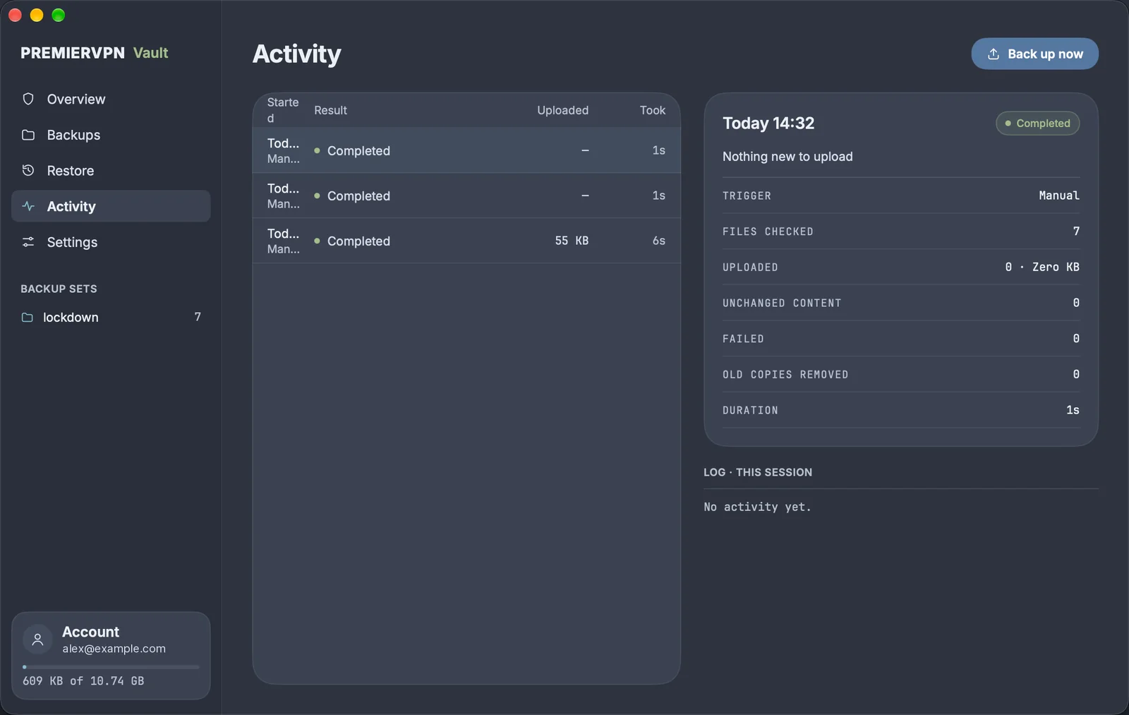Open the Restore section
The width and height of the screenshot is (1129, 715).
(x=111, y=171)
